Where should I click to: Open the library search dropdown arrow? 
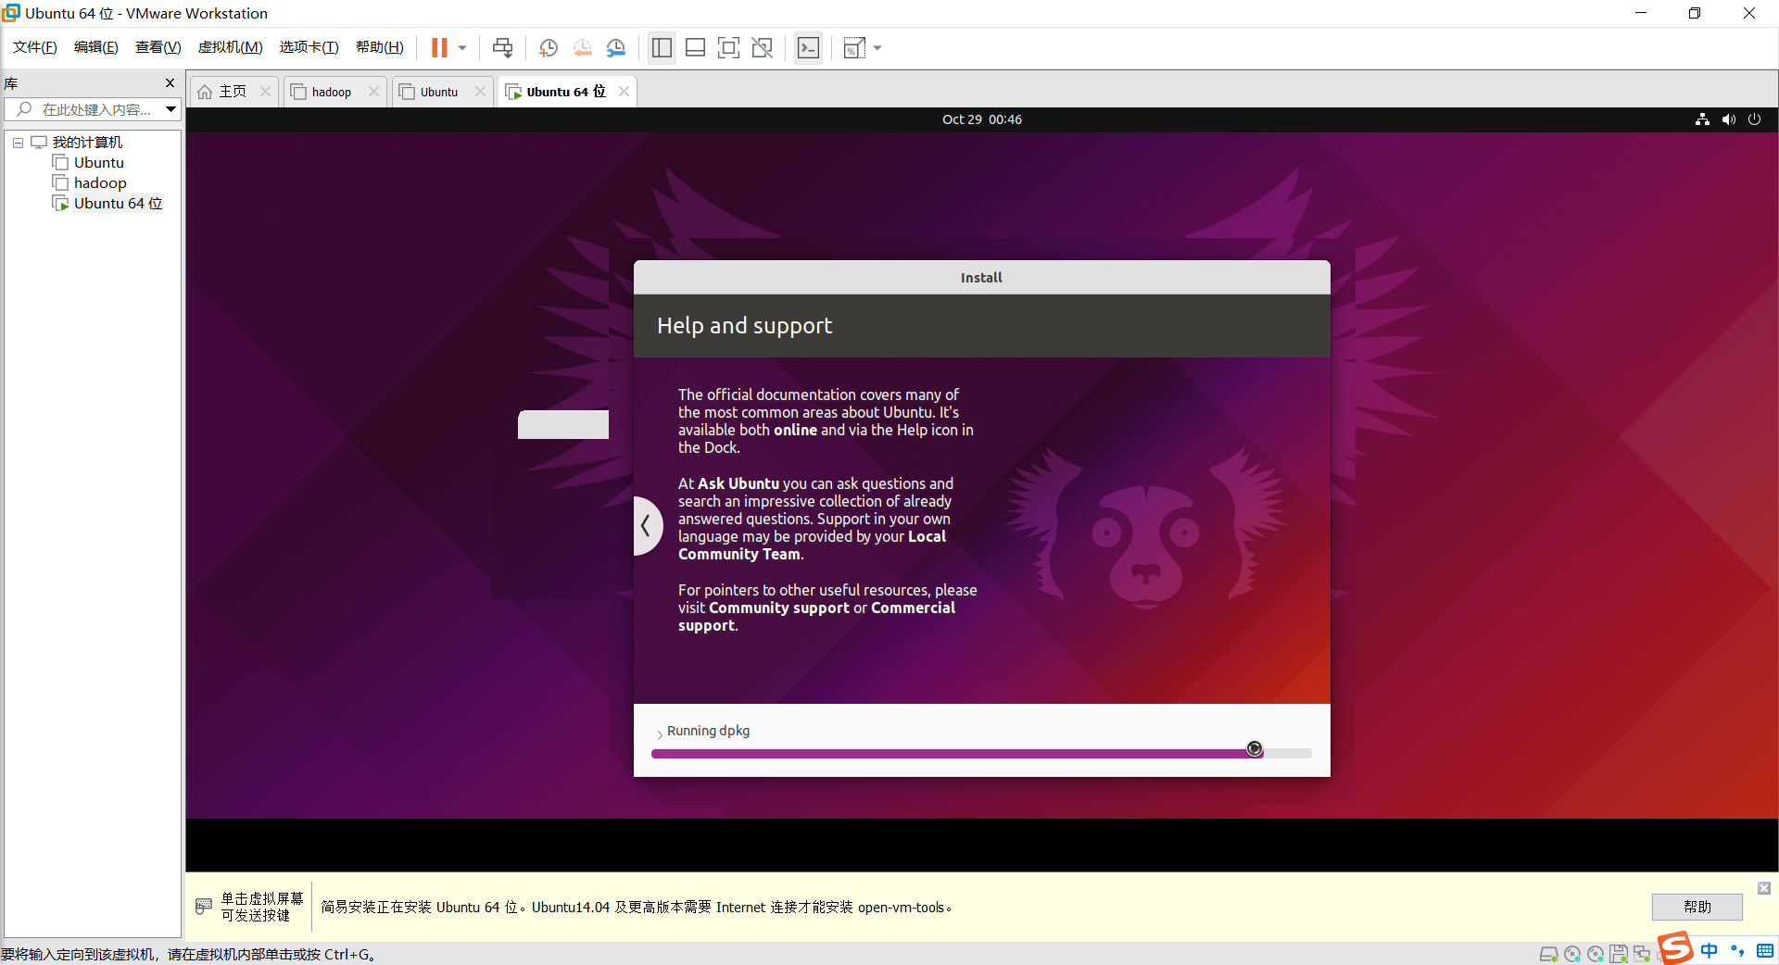(171, 109)
